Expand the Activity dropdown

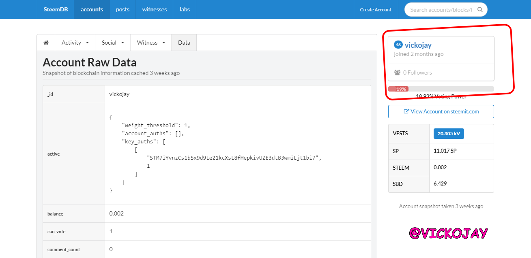point(75,43)
